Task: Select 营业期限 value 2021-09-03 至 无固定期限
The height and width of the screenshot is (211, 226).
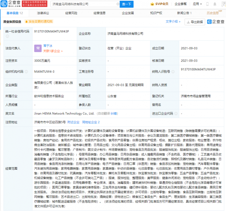Action: (126, 85)
